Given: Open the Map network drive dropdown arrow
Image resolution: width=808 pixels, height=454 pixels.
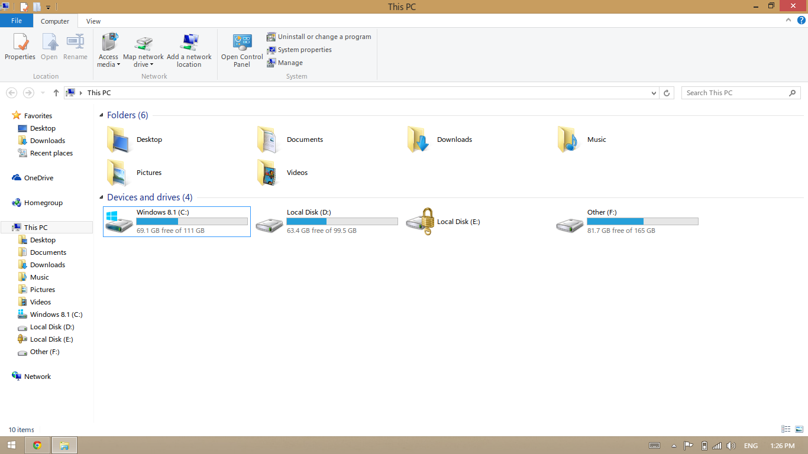Looking at the screenshot, I should pos(151,65).
